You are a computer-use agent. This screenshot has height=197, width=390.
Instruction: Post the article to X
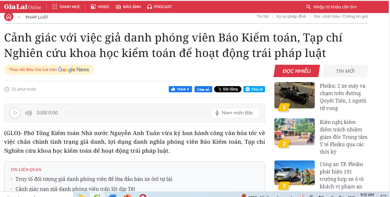coord(228,89)
